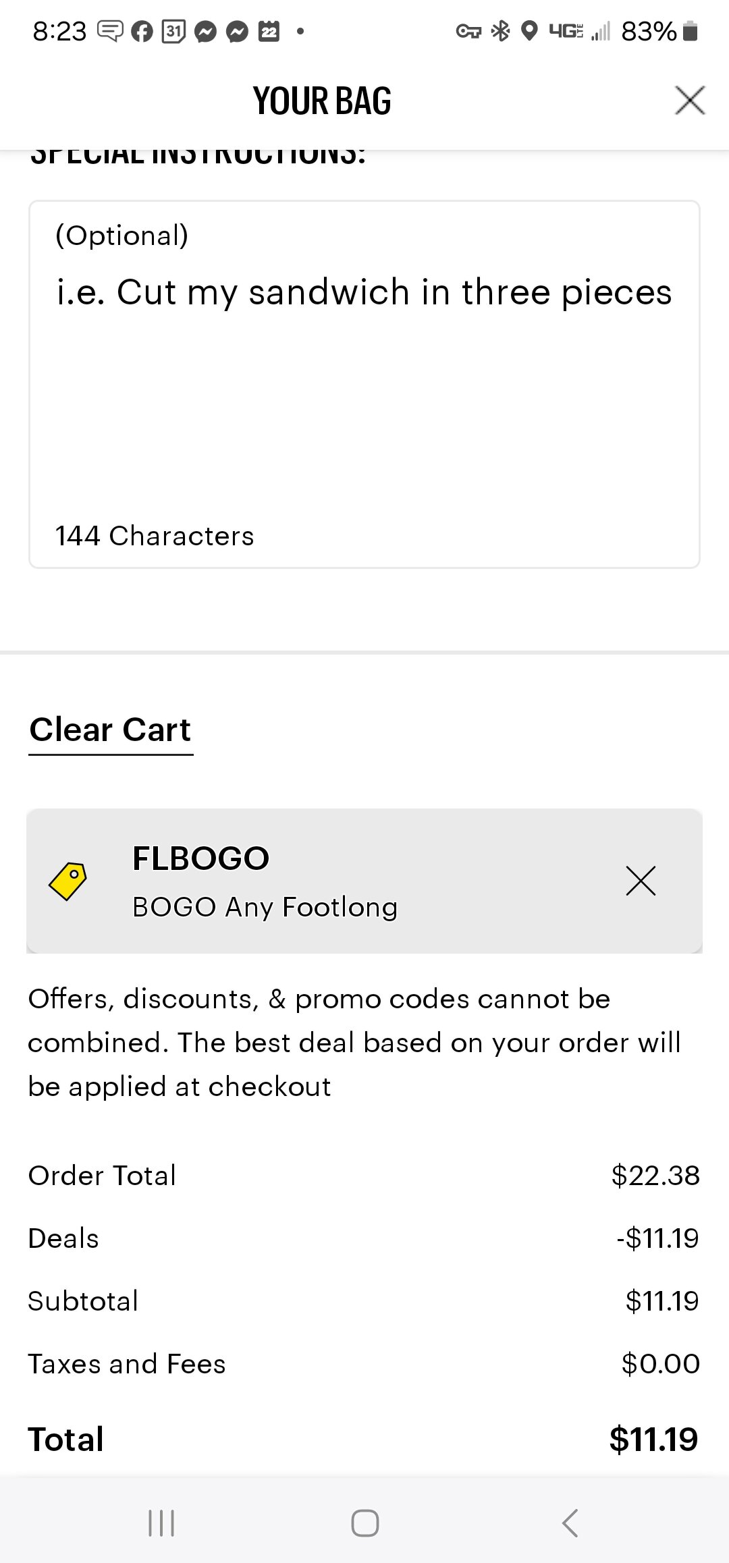Remove the FLBOGO promo code
The height and width of the screenshot is (1563, 729).
pyautogui.click(x=641, y=881)
